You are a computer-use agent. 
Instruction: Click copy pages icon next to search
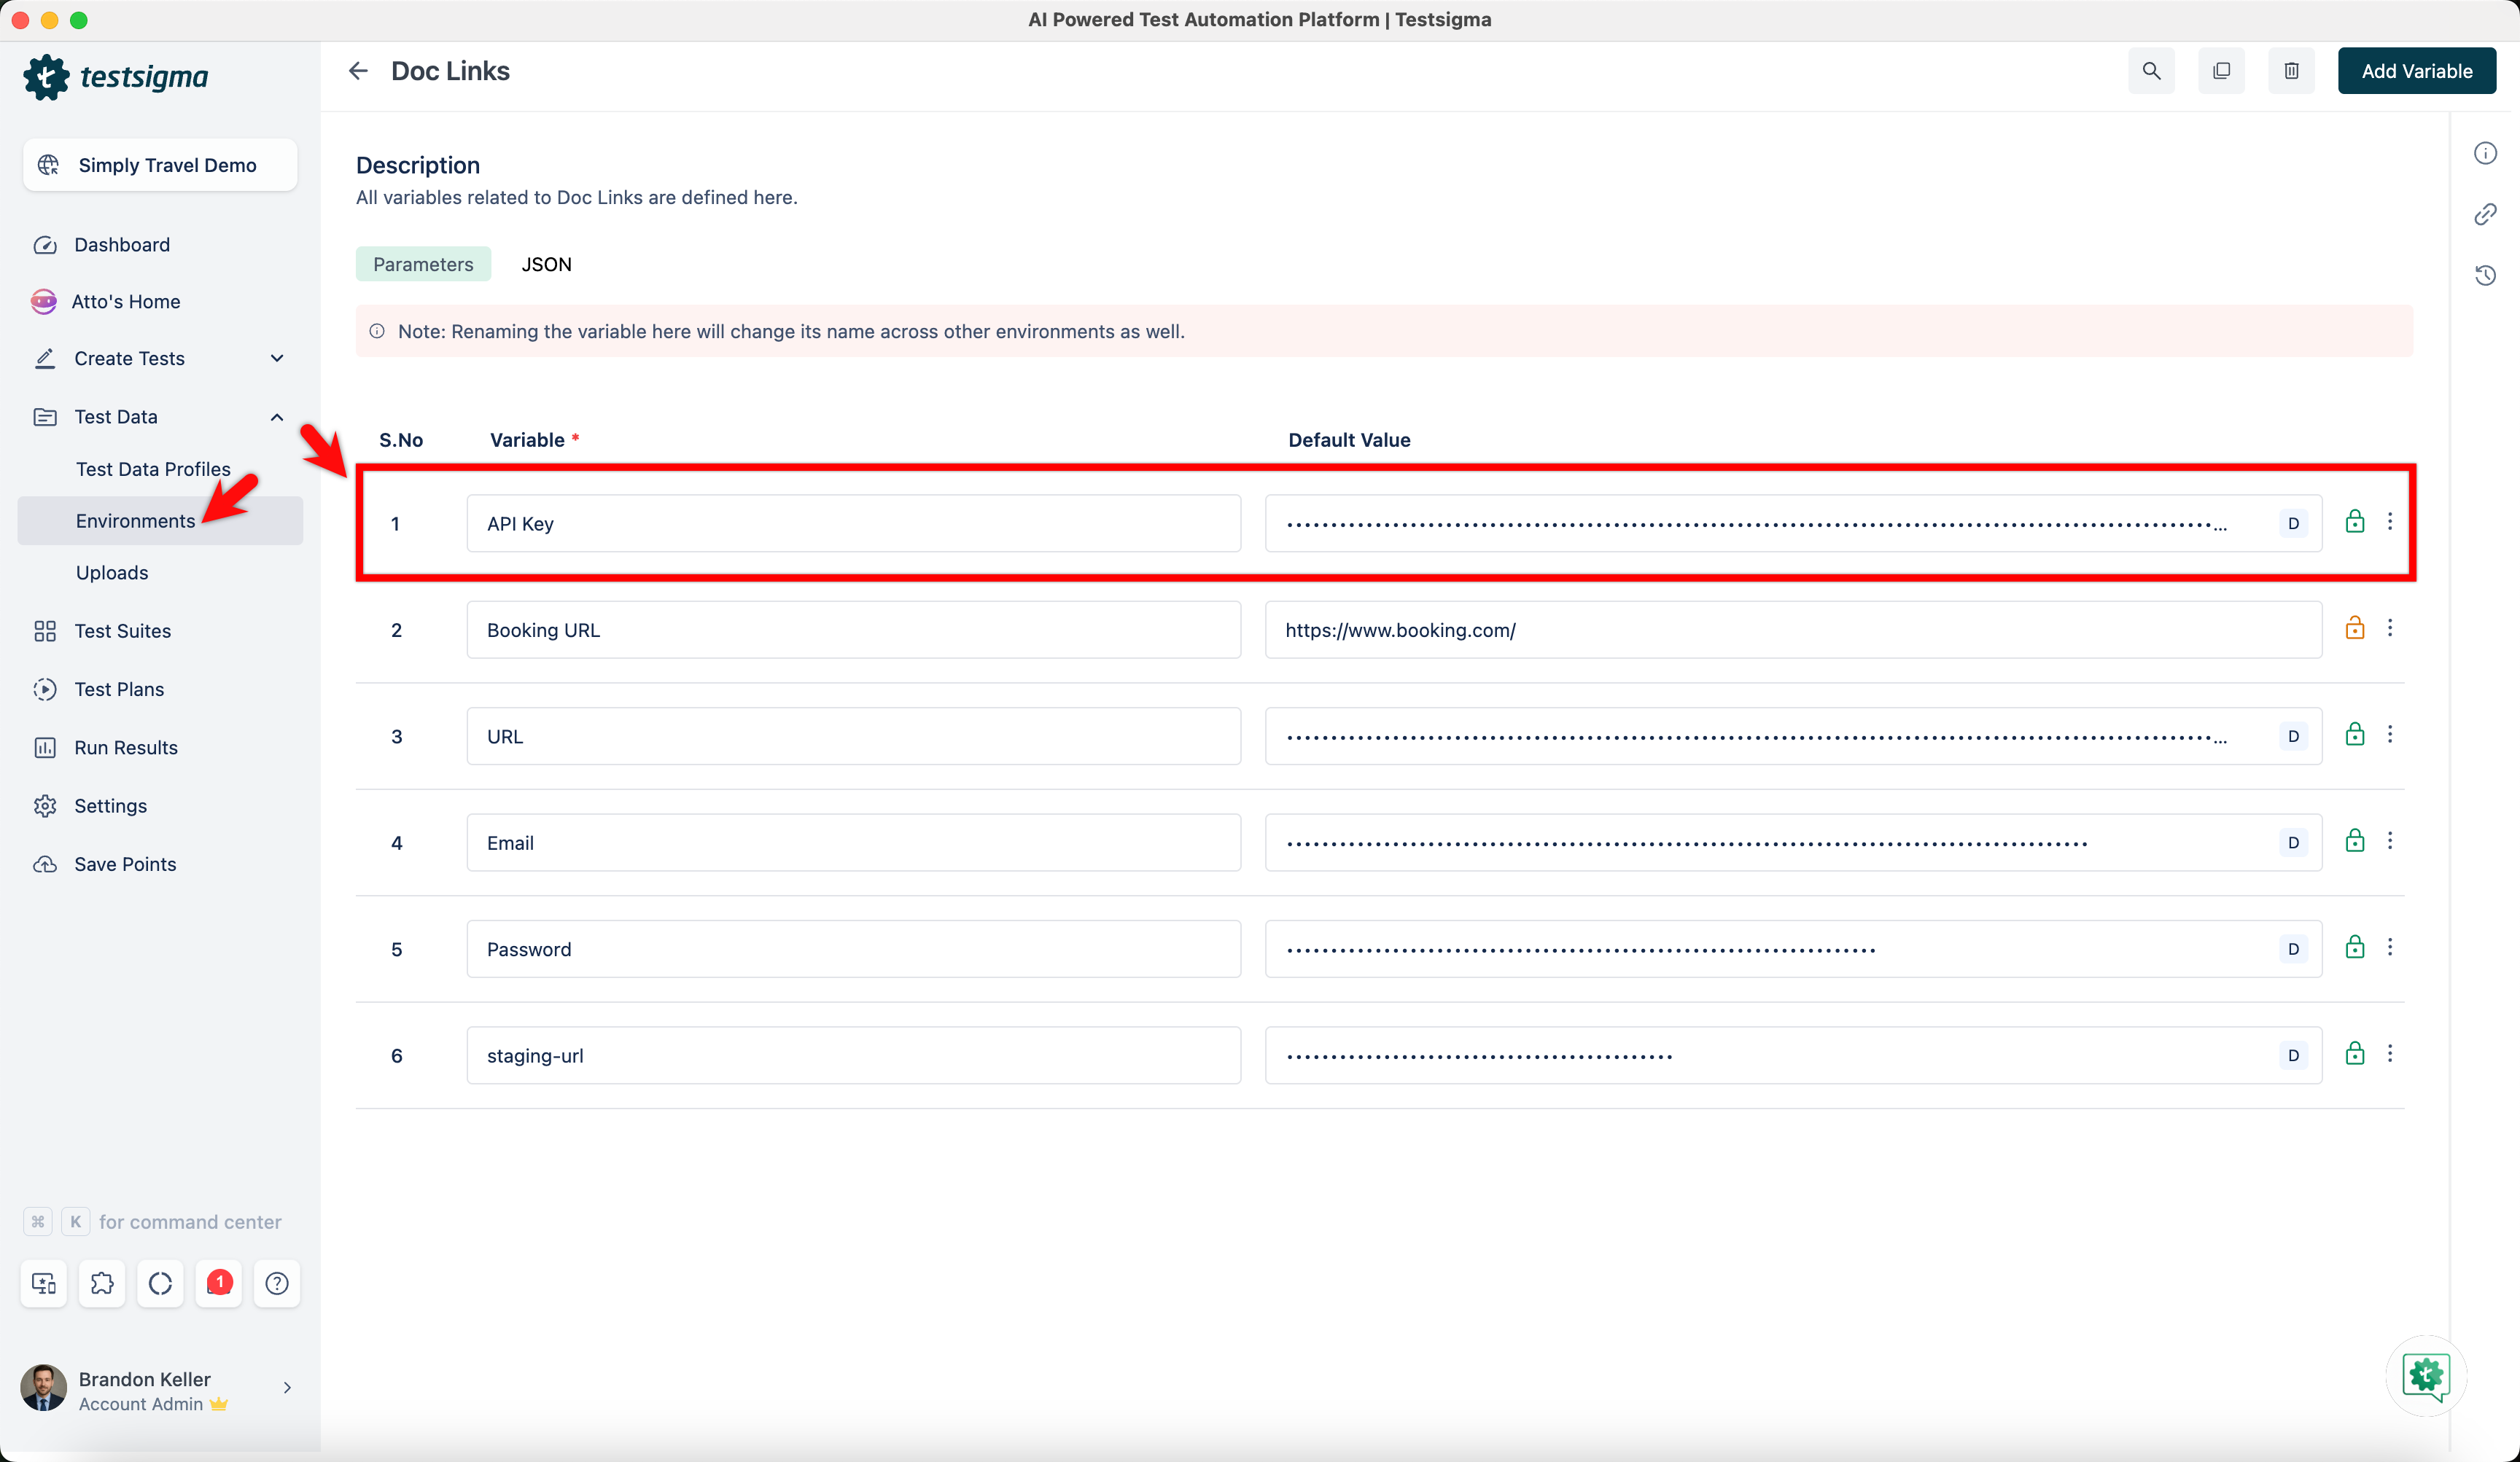click(x=2221, y=70)
